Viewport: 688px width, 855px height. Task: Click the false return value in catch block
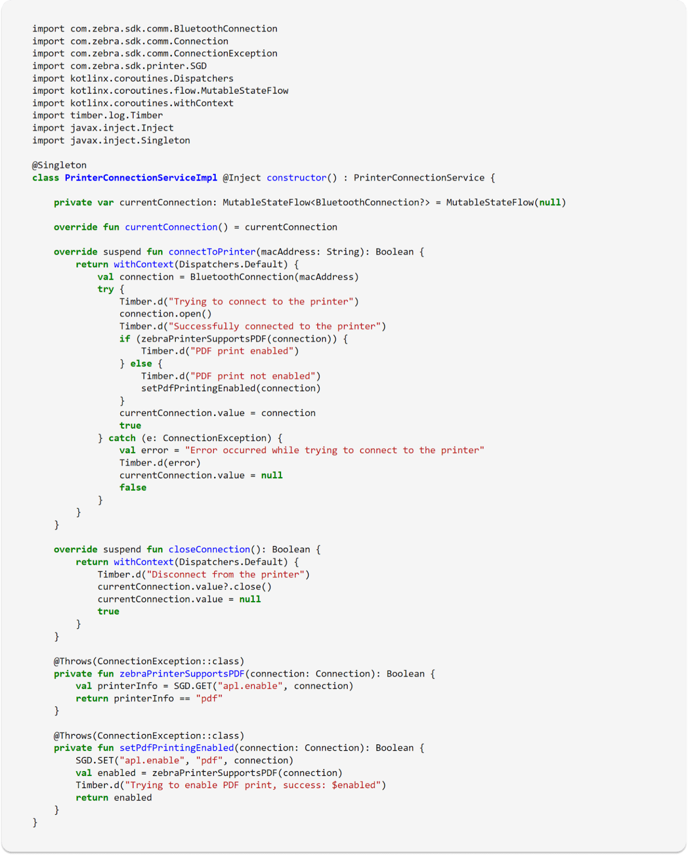click(133, 487)
